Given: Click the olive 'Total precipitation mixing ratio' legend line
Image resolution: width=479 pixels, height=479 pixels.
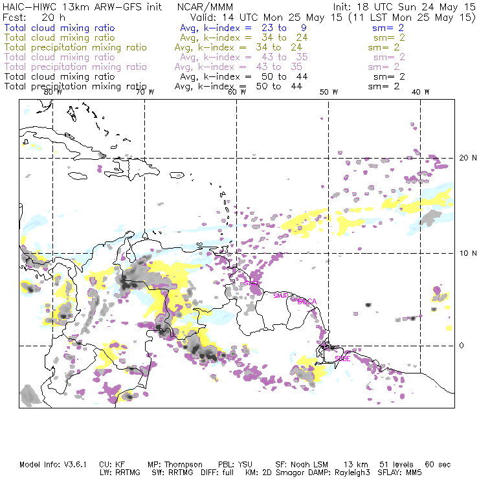Looking at the screenshot, I should 76,47.
